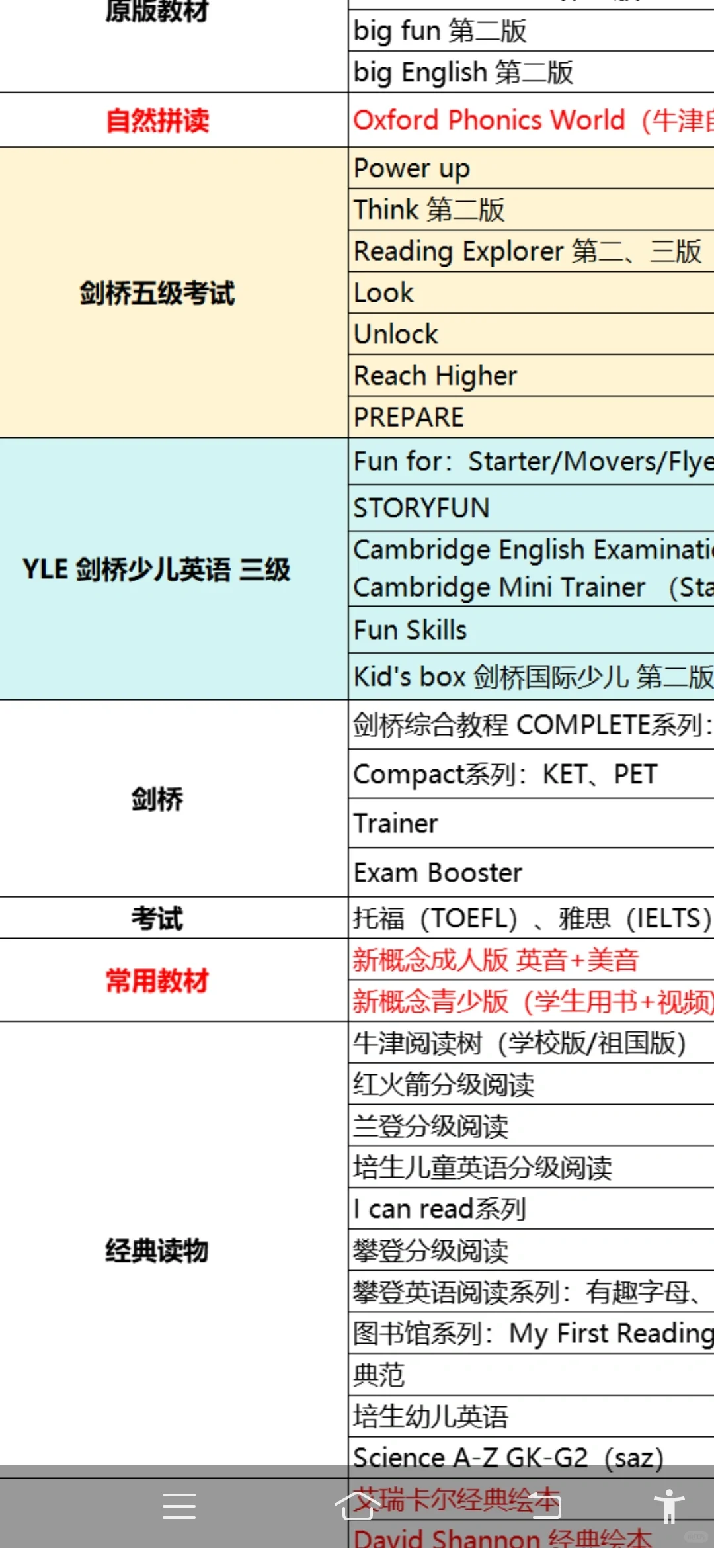Image resolution: width=714 pixels, height=1548 pixels.
Task: Tap the home icon in bottom navigation bar
Action: (x=357, y=1506)
